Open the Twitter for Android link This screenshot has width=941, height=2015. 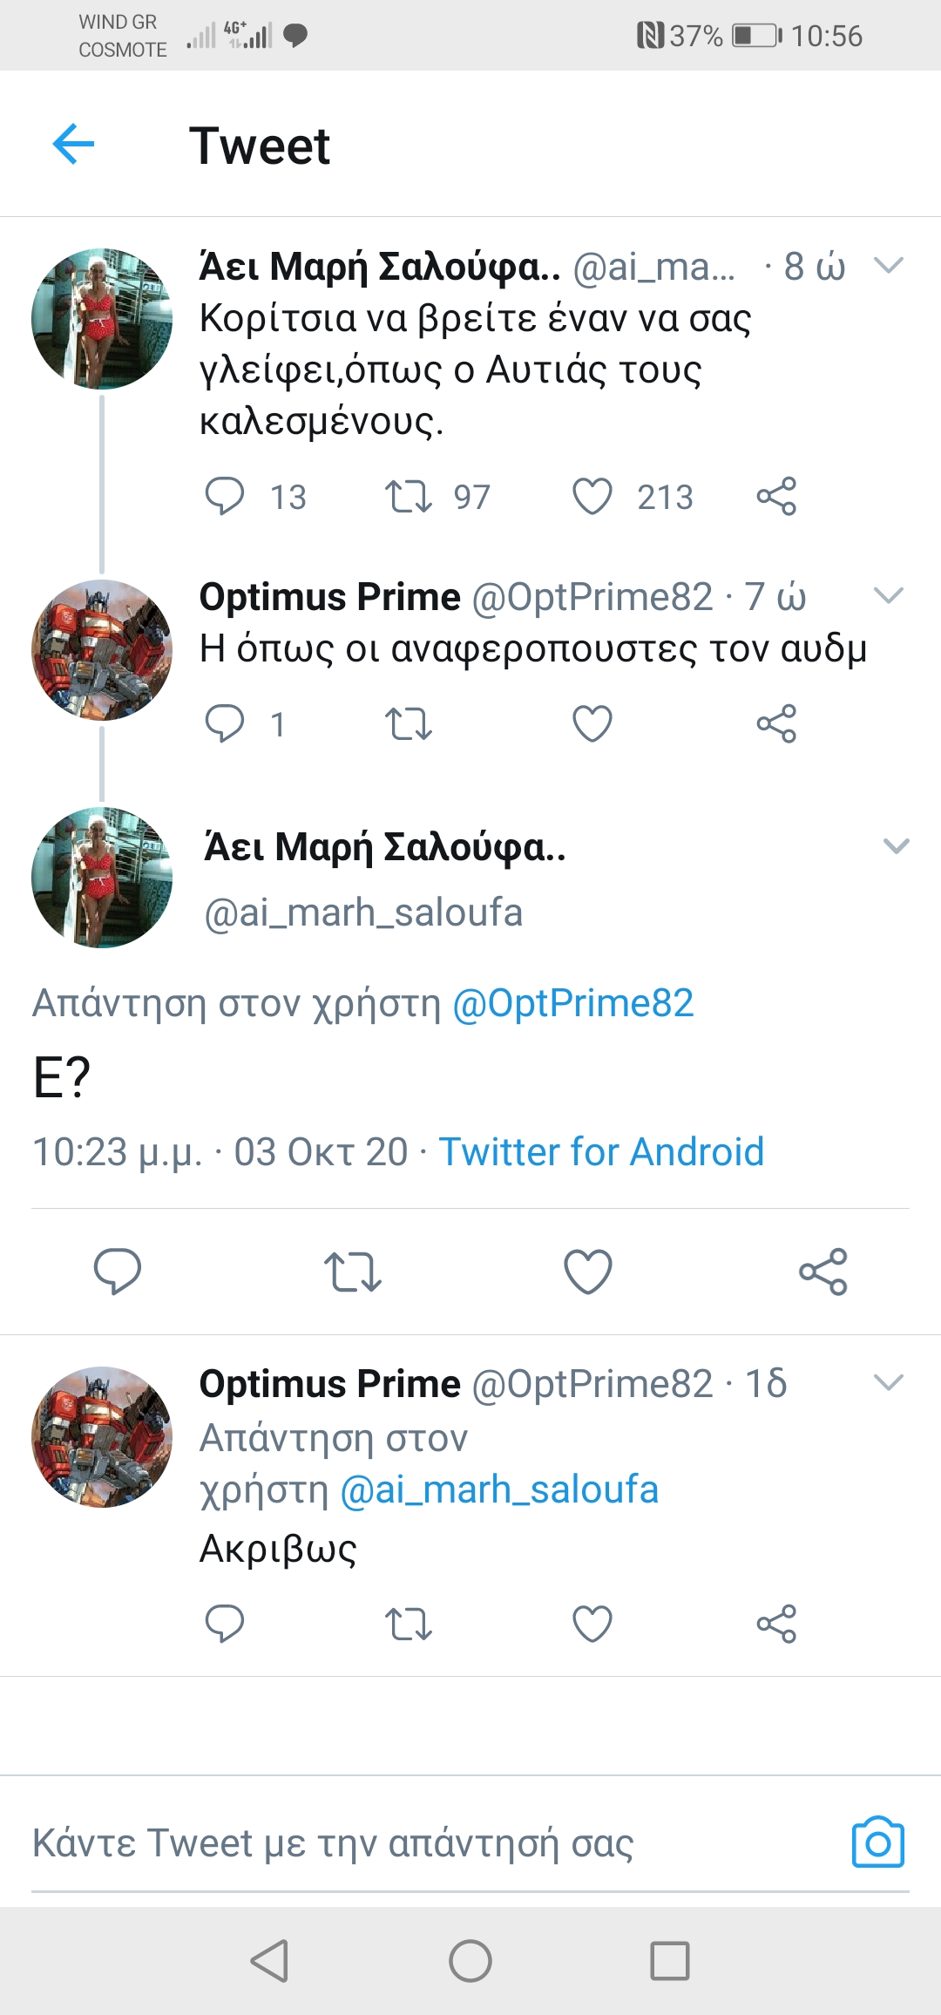(601, 1151)
